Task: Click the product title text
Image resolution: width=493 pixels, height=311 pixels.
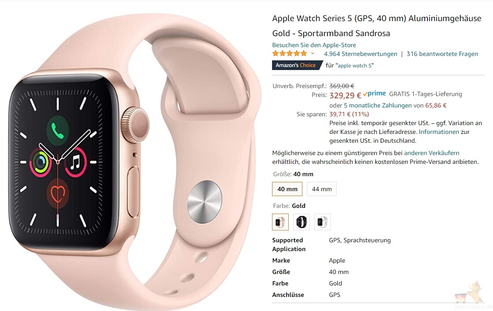Action: pos(377,26)
